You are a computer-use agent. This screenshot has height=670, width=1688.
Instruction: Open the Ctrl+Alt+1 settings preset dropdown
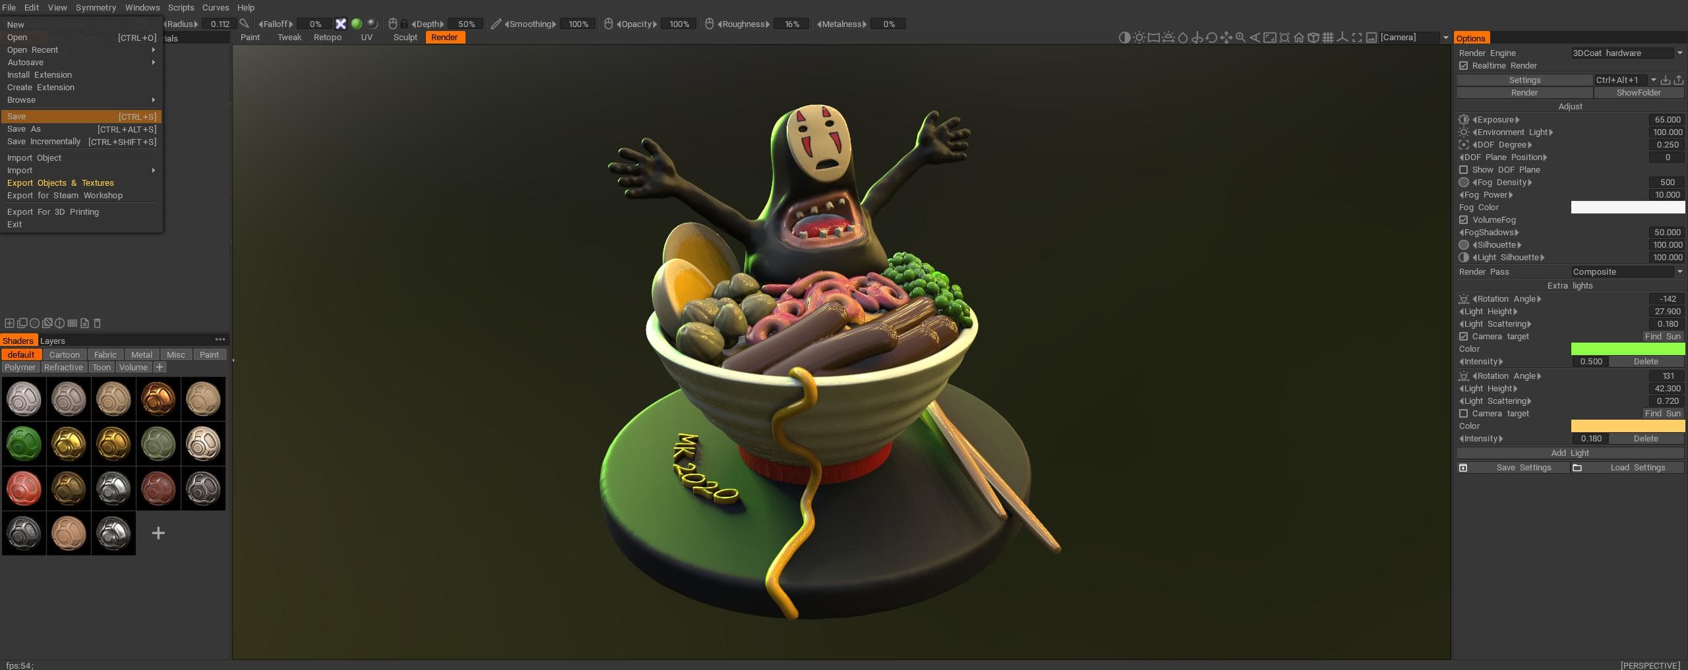(x=1626, y=80)
